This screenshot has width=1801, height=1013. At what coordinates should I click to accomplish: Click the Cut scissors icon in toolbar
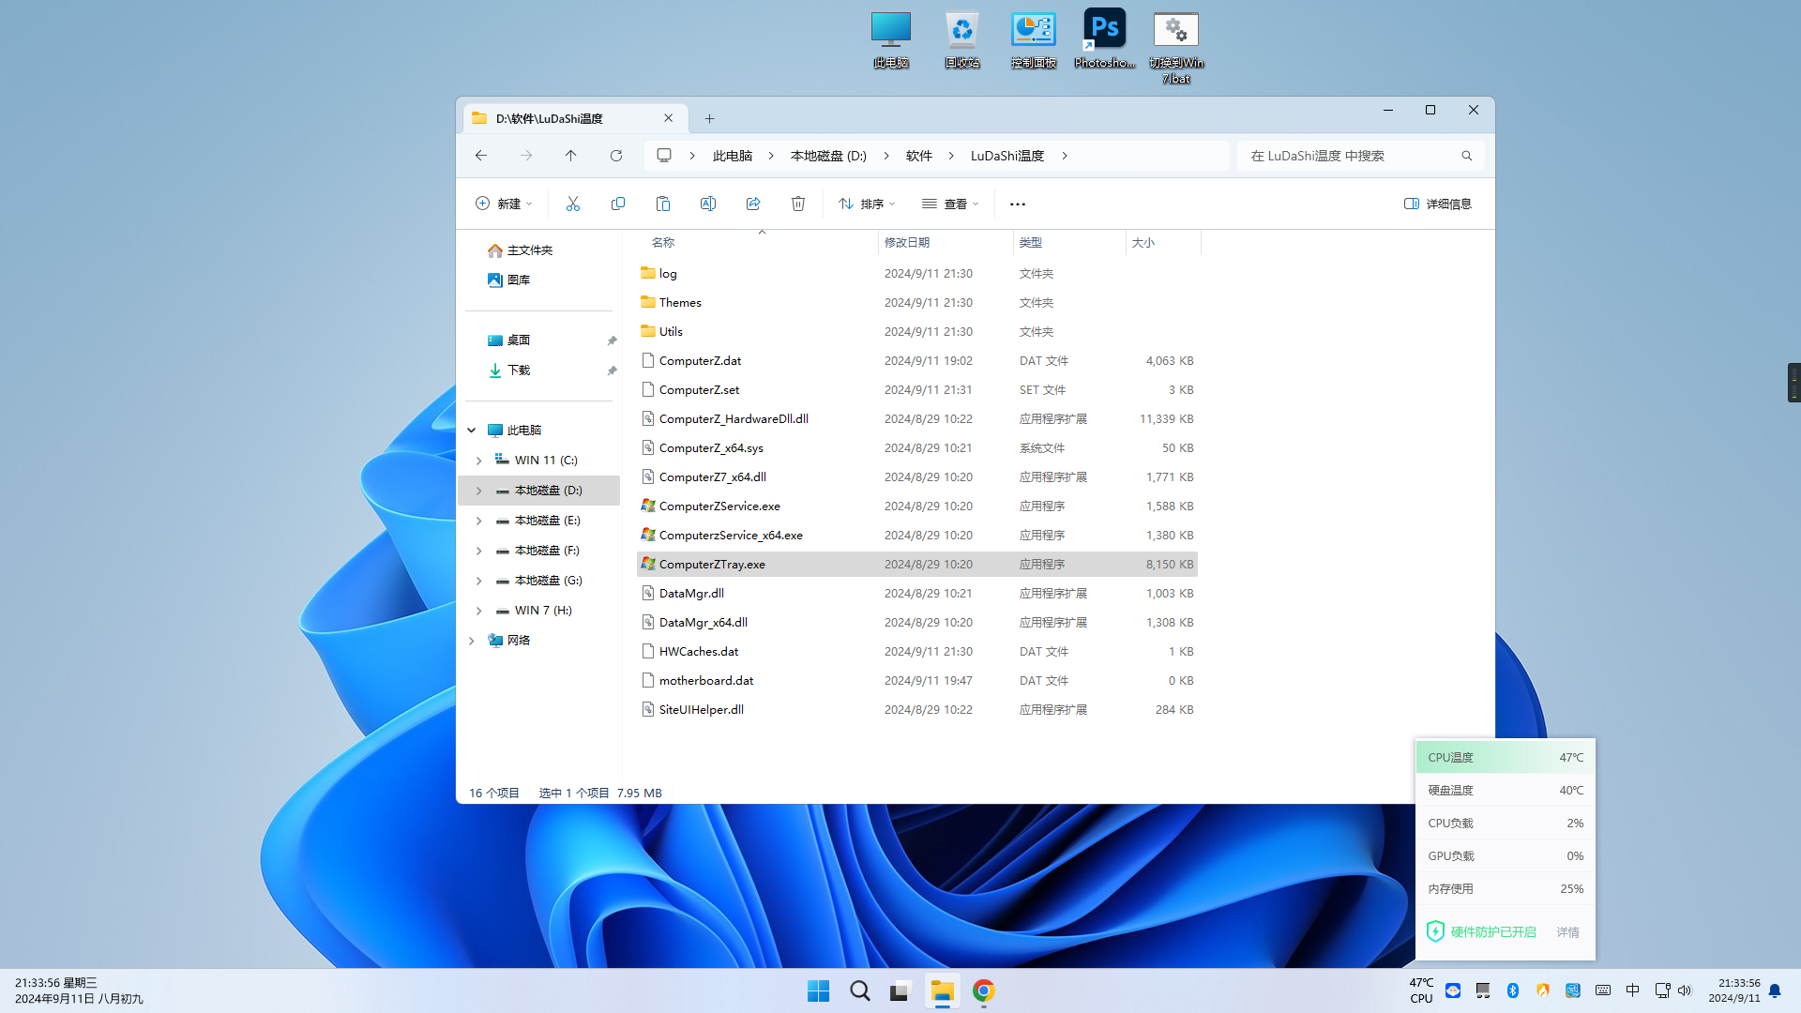pos(572,204)
